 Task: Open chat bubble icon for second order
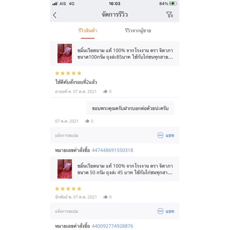pyautogui.click(x=160, y=211)
